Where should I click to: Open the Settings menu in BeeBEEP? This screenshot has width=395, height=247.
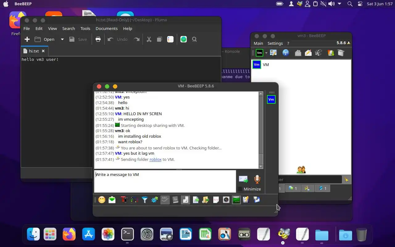[275, 43]
